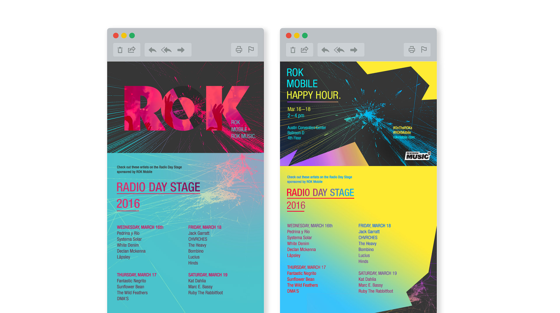Image resolution: width=560 pixels, height=313 pixels.
Task: Click the reply arrow in left email window
Action: (152, 50)
